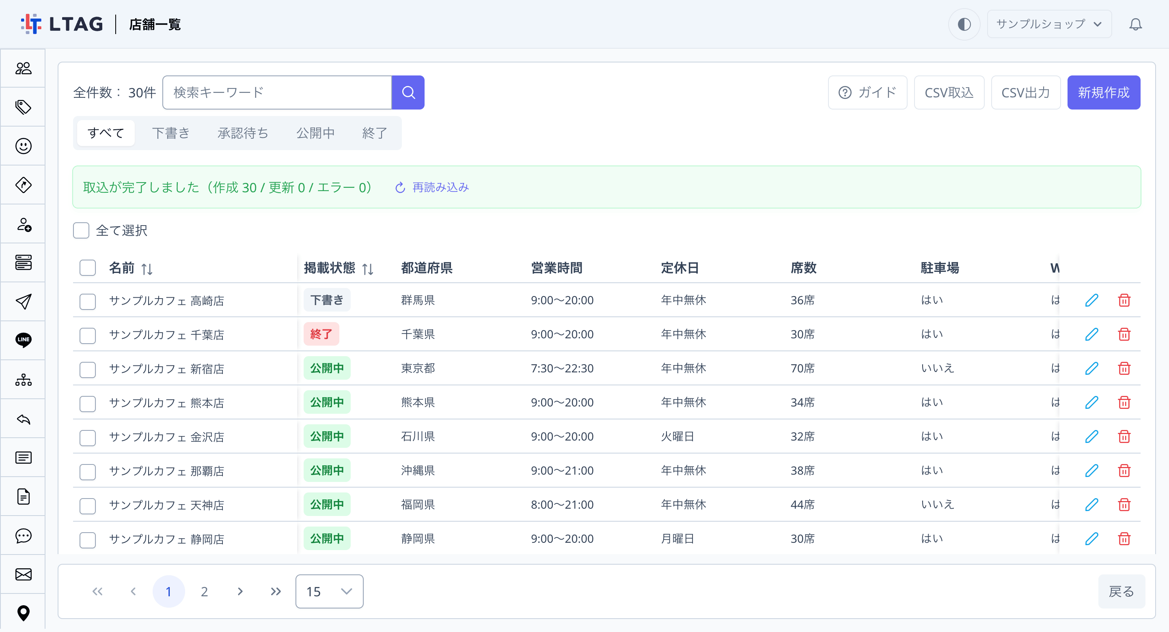Switch to the 下書き tab
Viewport: 1169px width, 632px height.
pos(170,133)
